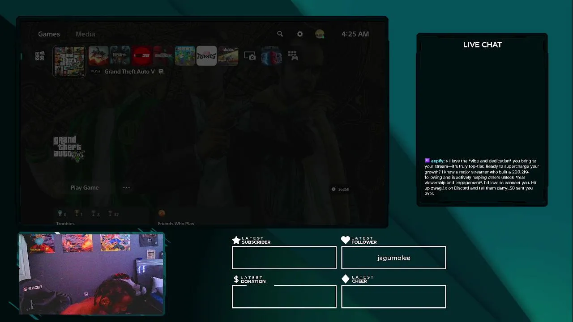The height and width of the screenshot is (322, 573).
Task: Click the webcam feed thumbnail
Action: [x=91, y=274]
